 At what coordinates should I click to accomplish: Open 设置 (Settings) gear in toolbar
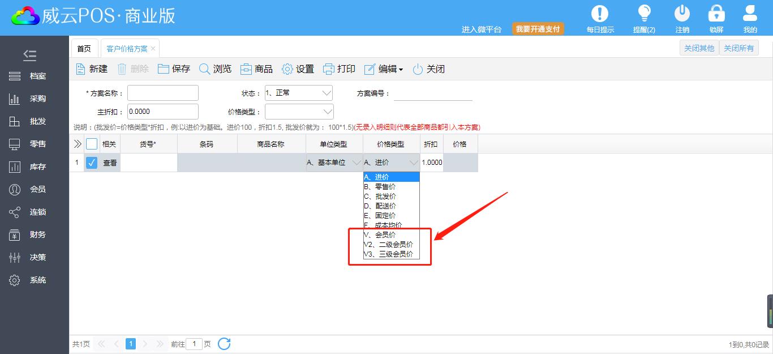(287, 69)
